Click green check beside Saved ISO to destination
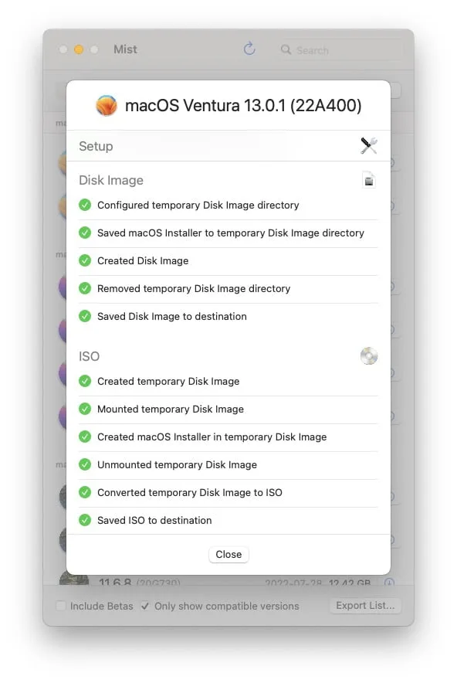457x683 pixels. pos(85,520)
